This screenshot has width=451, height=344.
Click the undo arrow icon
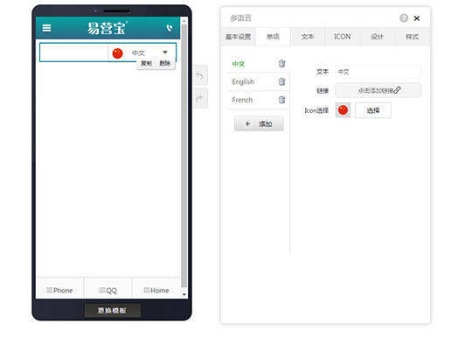(200, 75)
